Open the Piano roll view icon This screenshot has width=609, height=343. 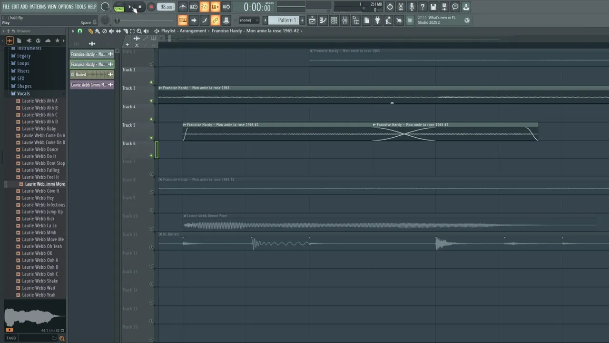click(x=323, y=20)
